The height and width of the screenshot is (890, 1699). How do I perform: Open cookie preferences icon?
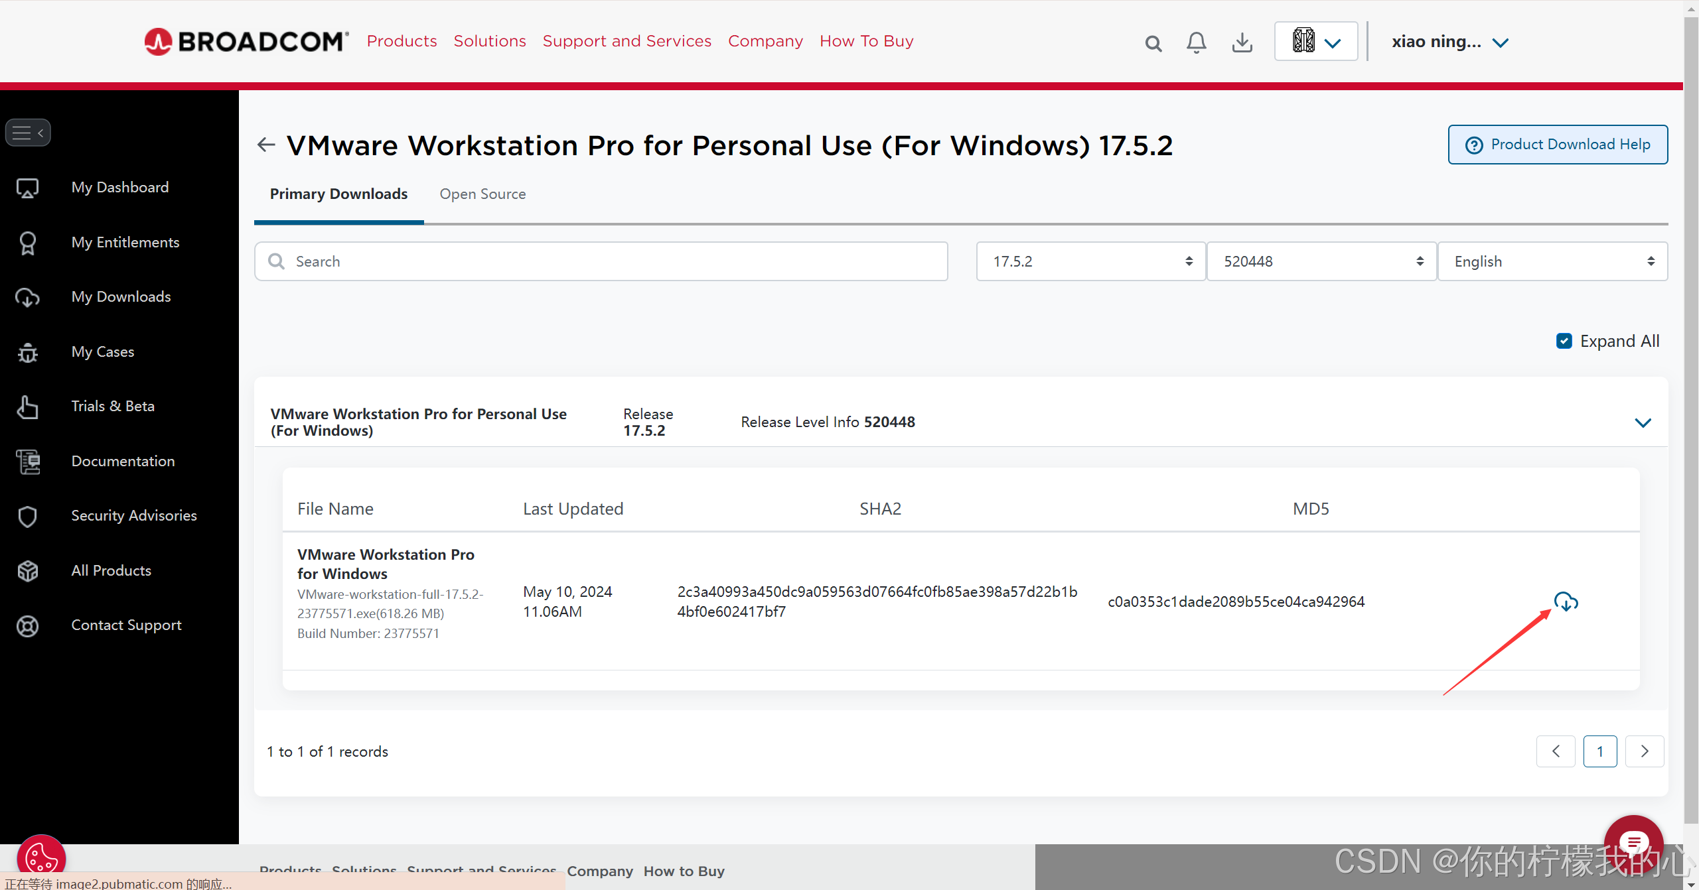pos(41,859)
